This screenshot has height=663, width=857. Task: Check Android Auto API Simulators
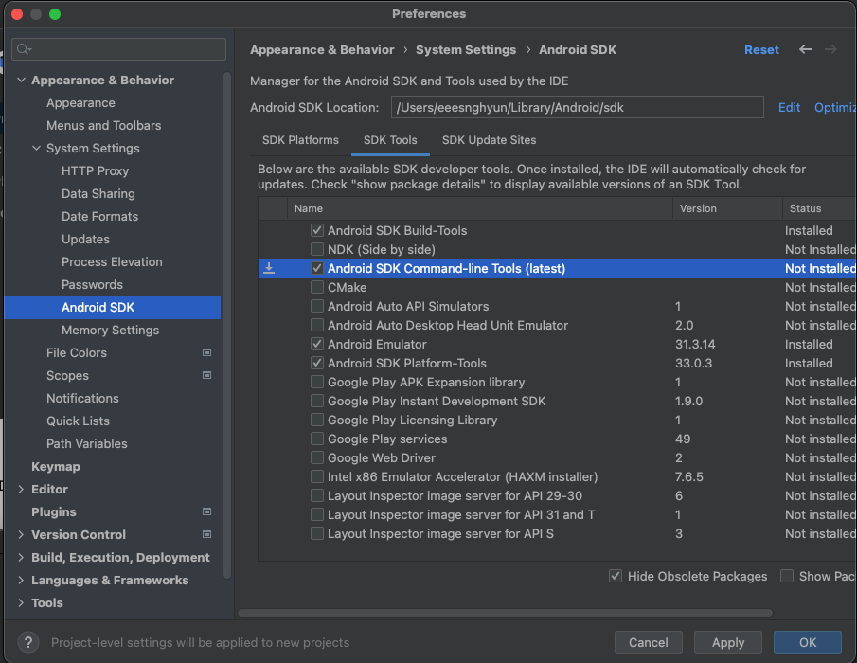pos(317,306)
